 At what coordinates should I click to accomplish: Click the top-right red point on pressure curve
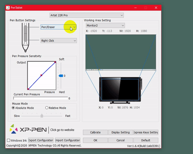(55, 62)
